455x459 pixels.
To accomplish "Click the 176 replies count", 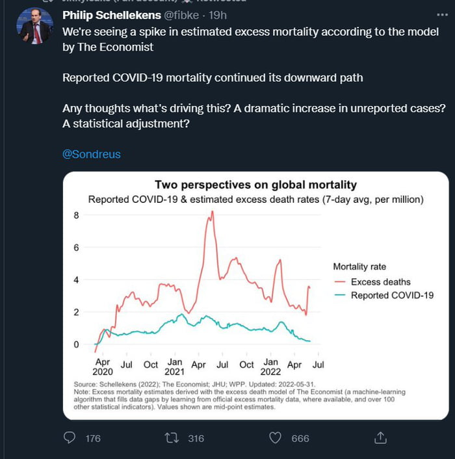I will [x=93, y=438].
